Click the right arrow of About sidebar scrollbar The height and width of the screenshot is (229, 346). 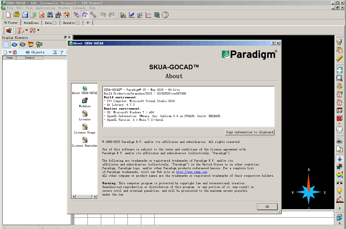tap(95, 197)
